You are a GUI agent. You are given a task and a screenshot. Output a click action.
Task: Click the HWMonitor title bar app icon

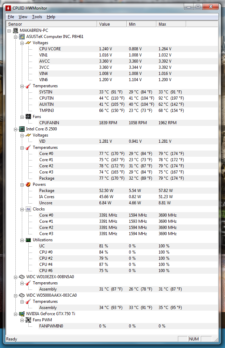pos(8,8)
